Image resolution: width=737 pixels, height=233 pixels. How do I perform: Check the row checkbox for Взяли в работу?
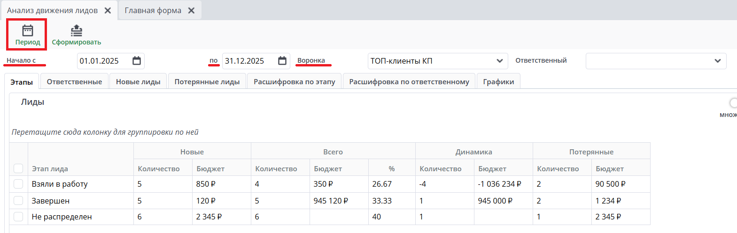[18, 184]
